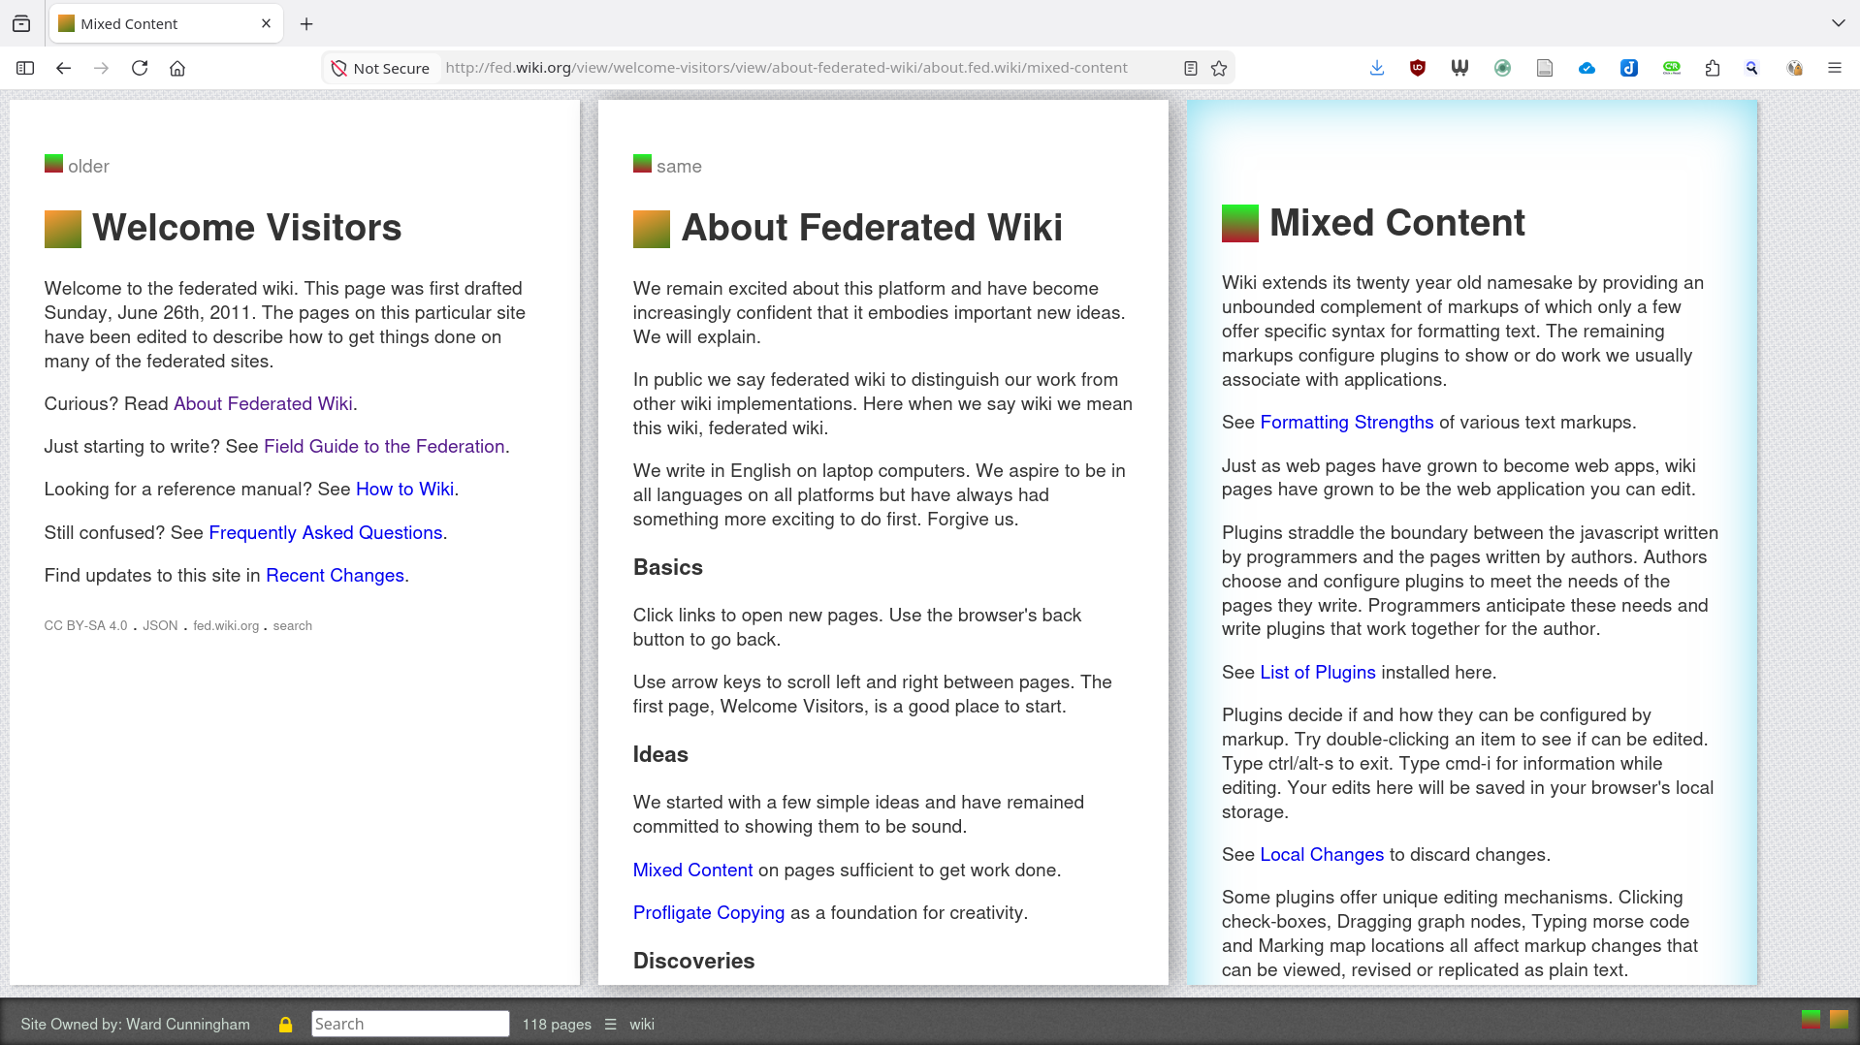Click the Welcome Visitors page flag icon

(63, 230)
